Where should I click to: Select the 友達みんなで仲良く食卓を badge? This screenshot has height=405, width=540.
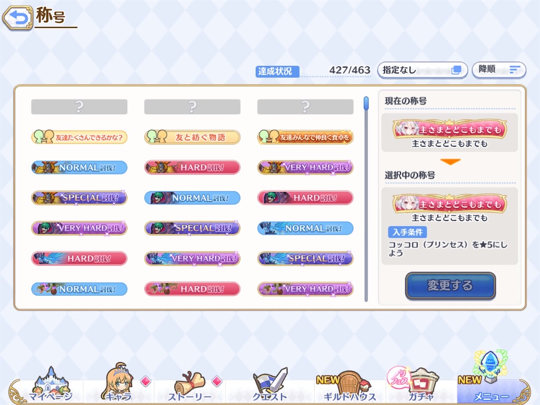point(305,137)
